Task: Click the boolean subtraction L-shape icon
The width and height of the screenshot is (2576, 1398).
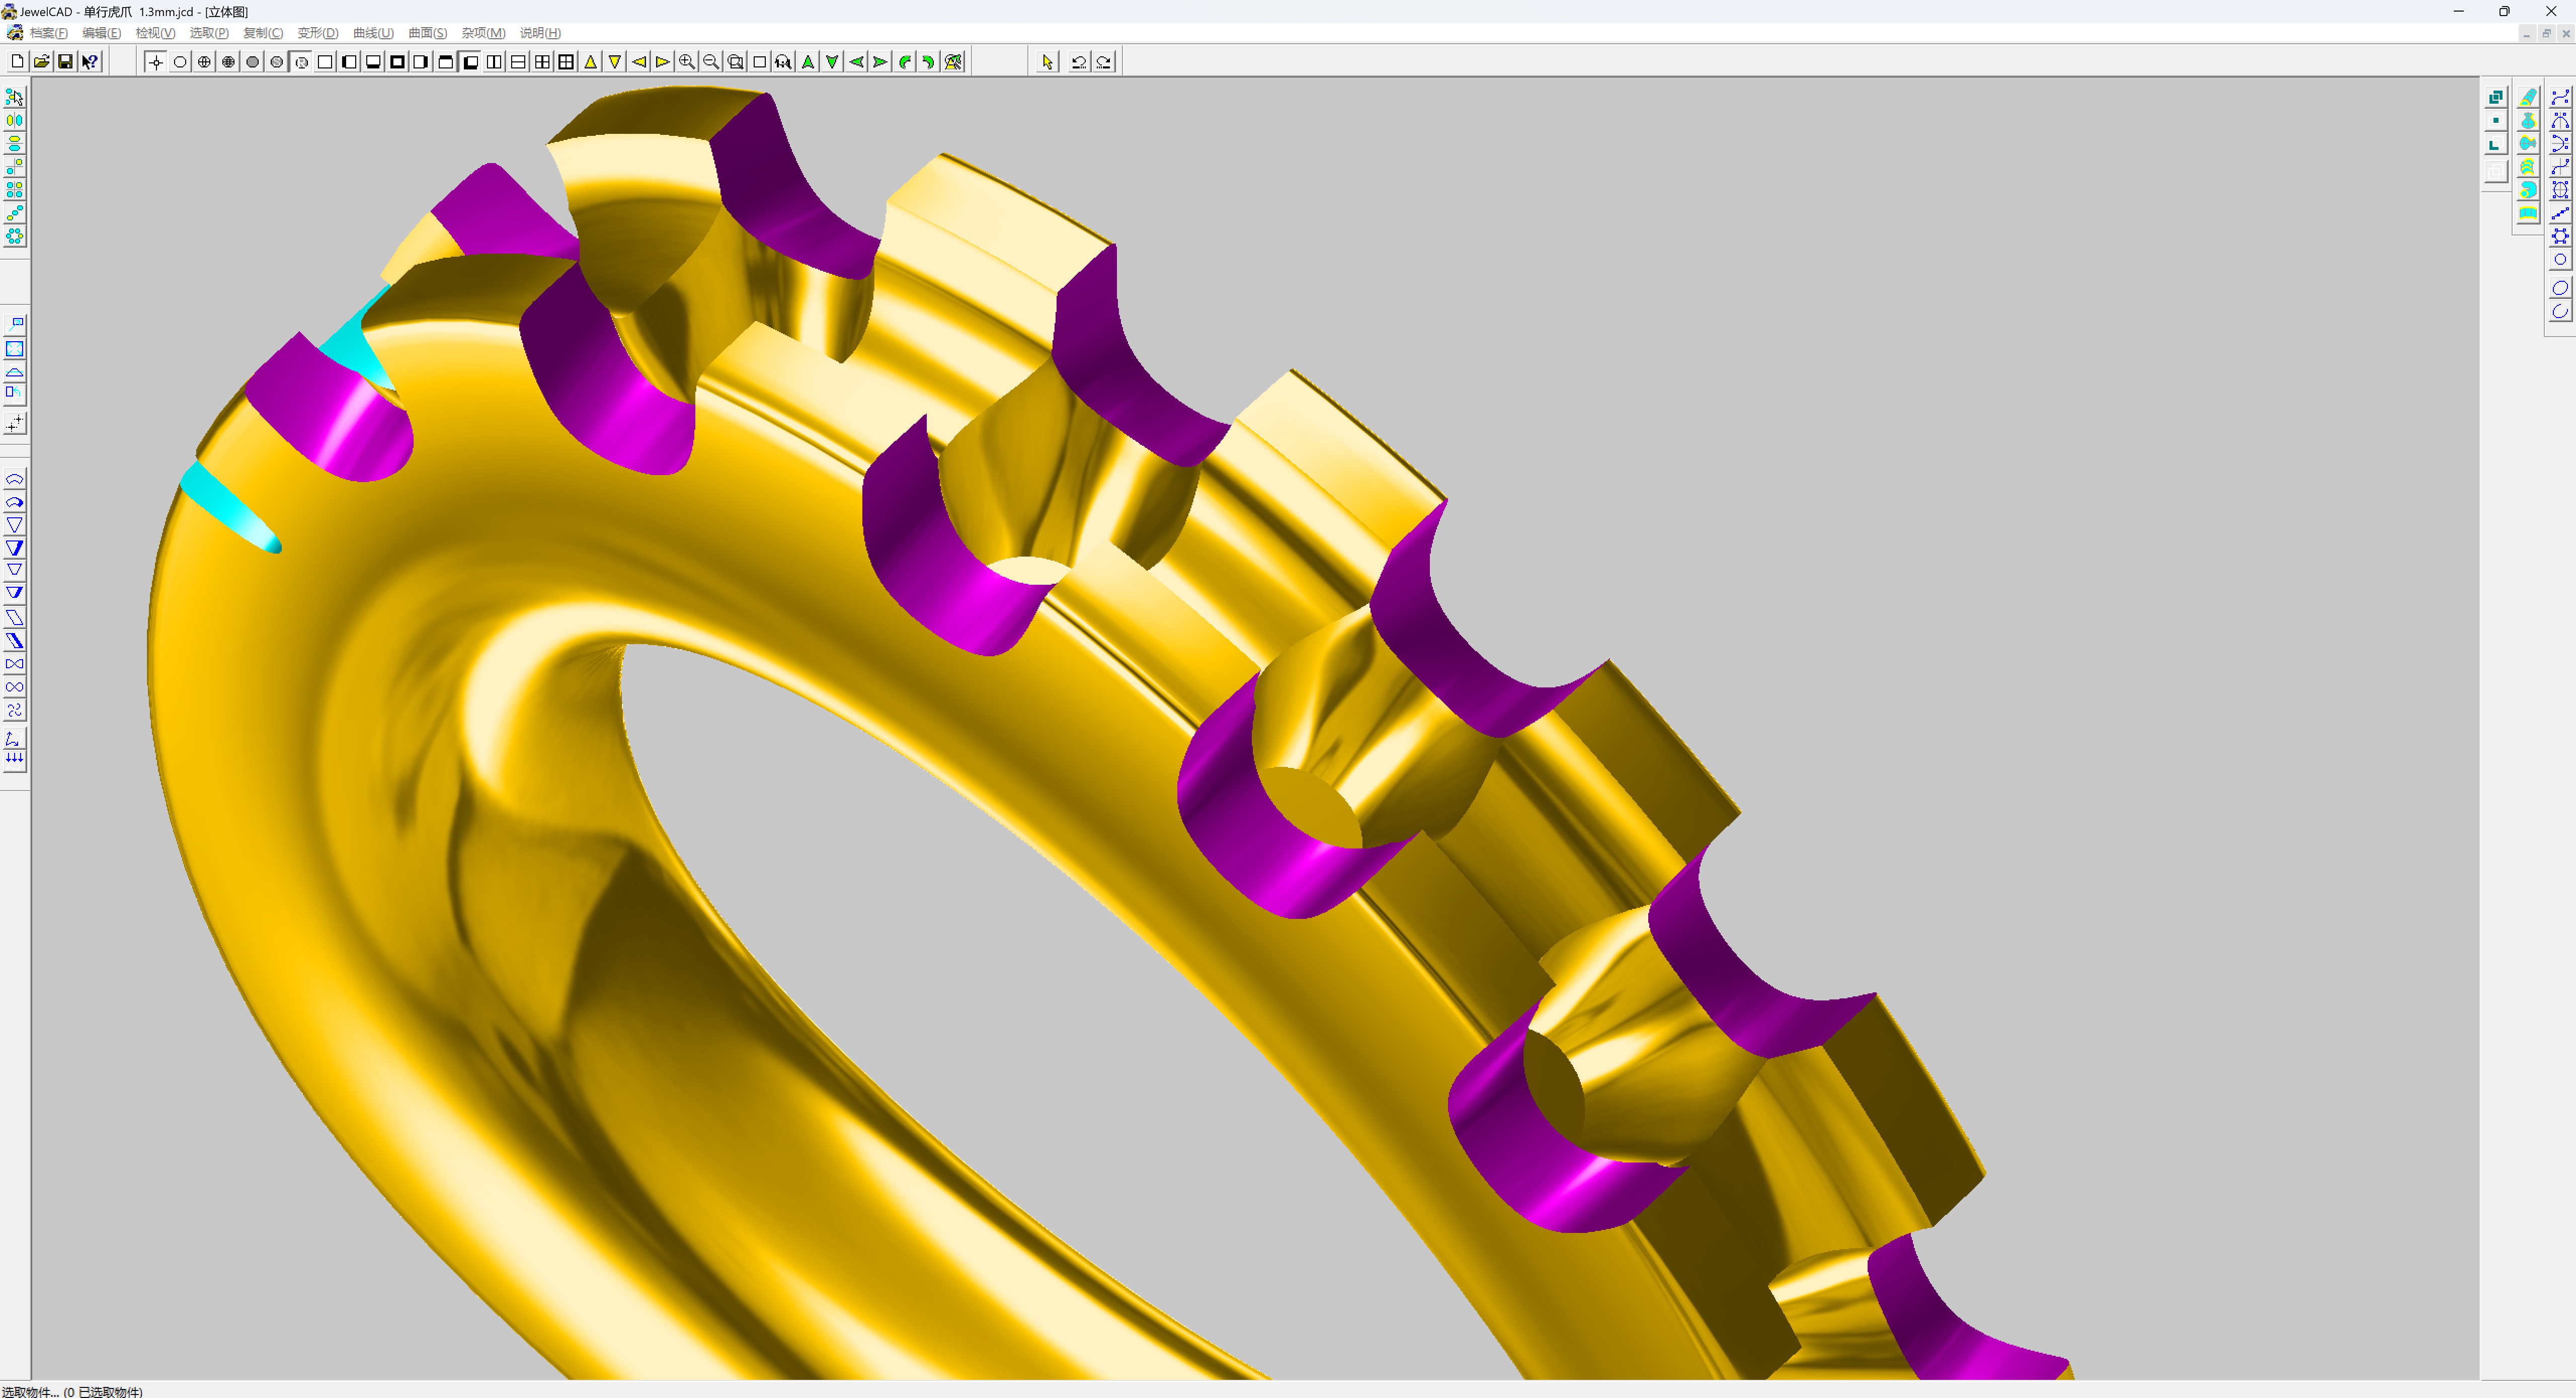Action: [x=2496, y=144]
